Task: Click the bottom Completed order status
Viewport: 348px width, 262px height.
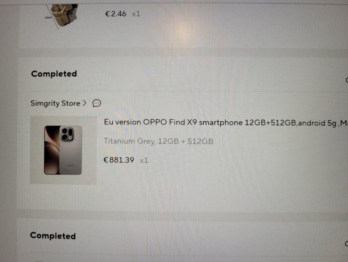Action: pyautogui.click(x=53, y=236)
